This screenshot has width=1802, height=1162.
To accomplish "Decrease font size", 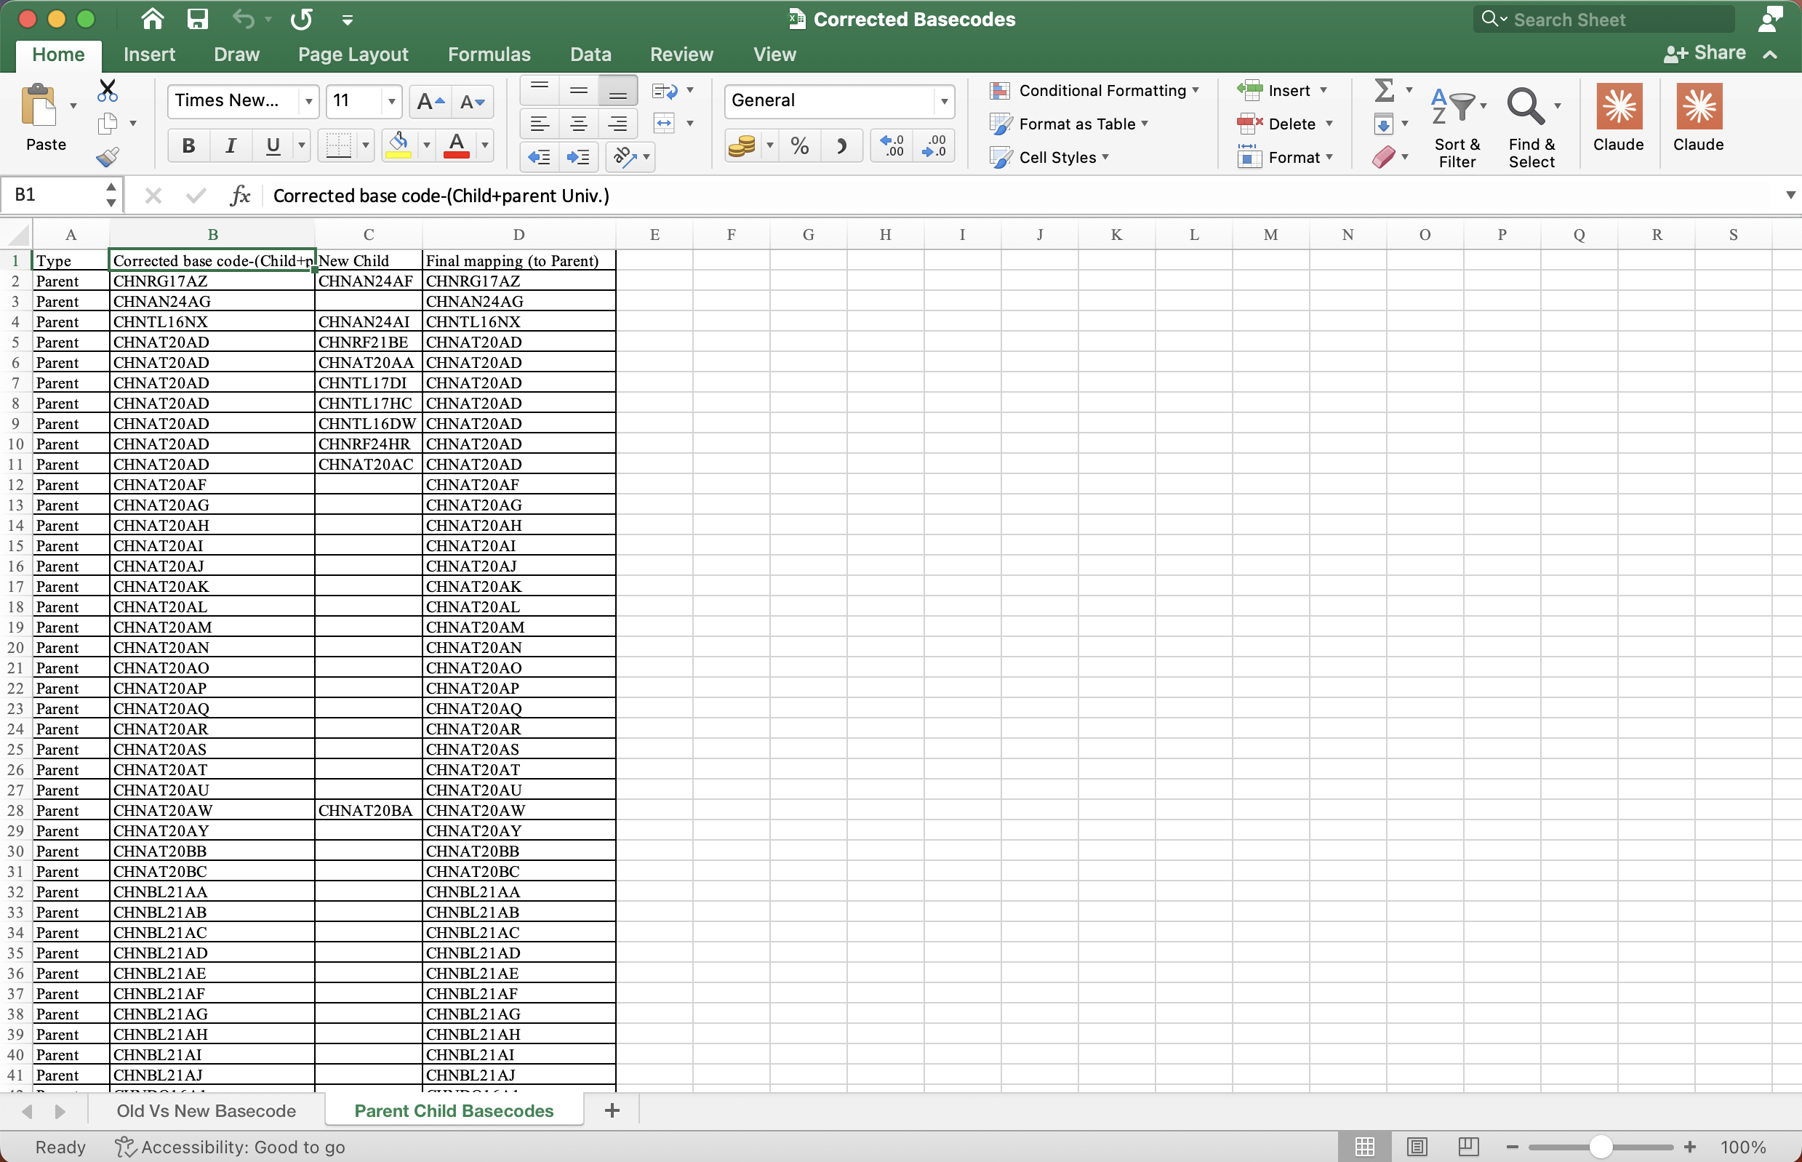I will pos(473,101).
